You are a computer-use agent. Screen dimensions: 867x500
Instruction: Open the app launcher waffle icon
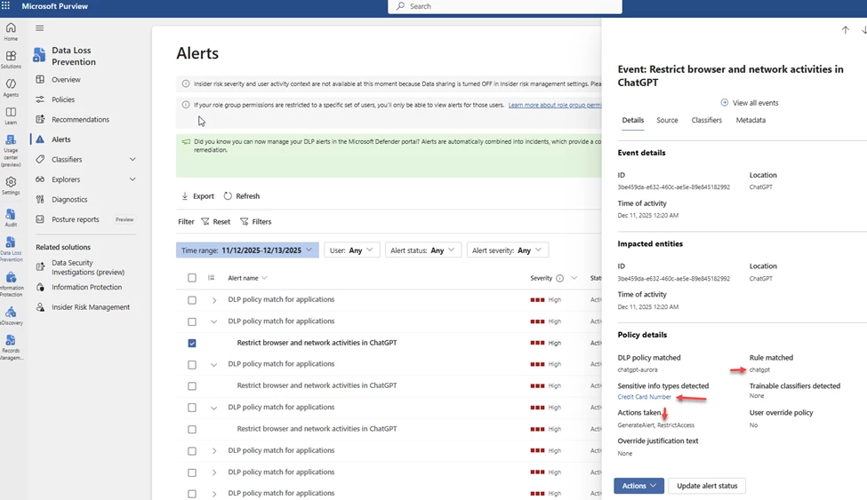(x=5, y=5)
